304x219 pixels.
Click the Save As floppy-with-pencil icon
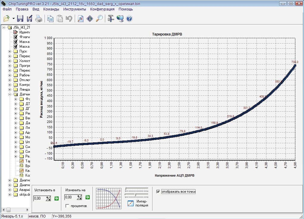coord(30,19)
